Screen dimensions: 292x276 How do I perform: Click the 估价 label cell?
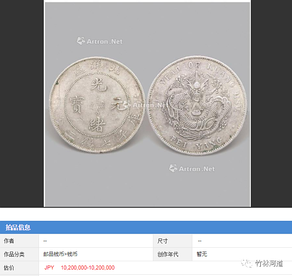coord(19,268)
